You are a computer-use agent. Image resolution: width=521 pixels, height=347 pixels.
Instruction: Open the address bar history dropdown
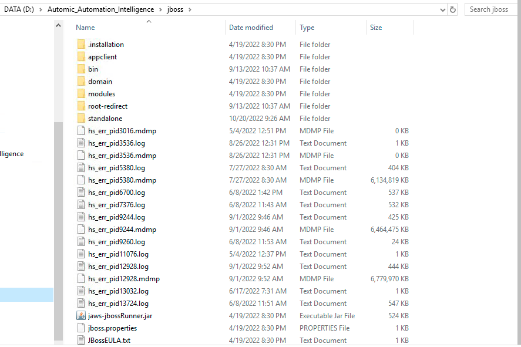[x=442, y=10]
